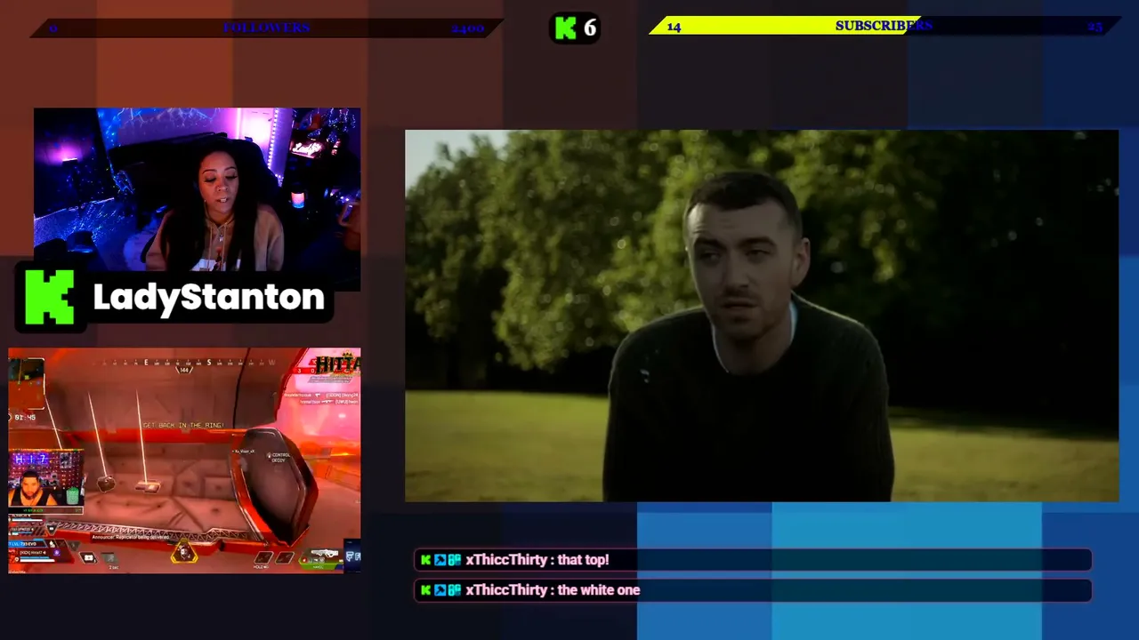Image resolution: width=1139 pixels, height=640 pixels.
Task: Click the teal badge on the "that top!" message
Action: [x=454, y=560]
